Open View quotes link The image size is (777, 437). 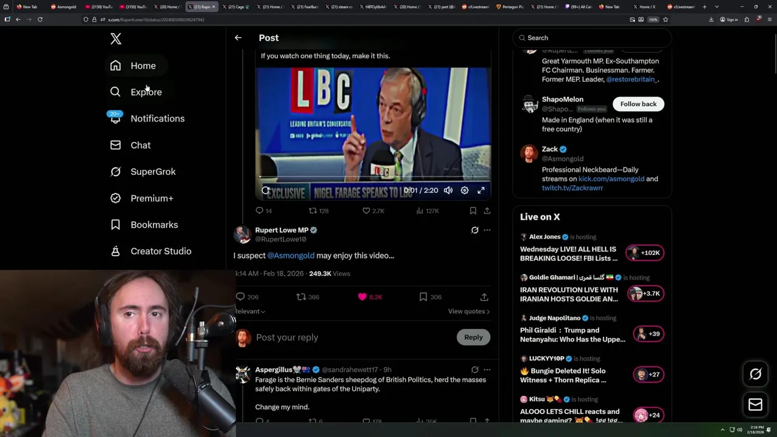pos(469,311)
